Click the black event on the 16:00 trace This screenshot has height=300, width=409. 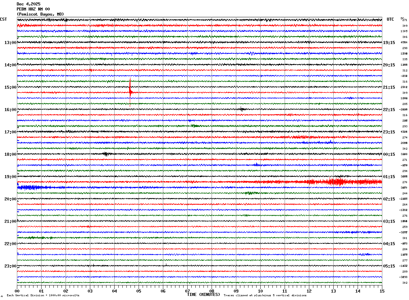241,109
